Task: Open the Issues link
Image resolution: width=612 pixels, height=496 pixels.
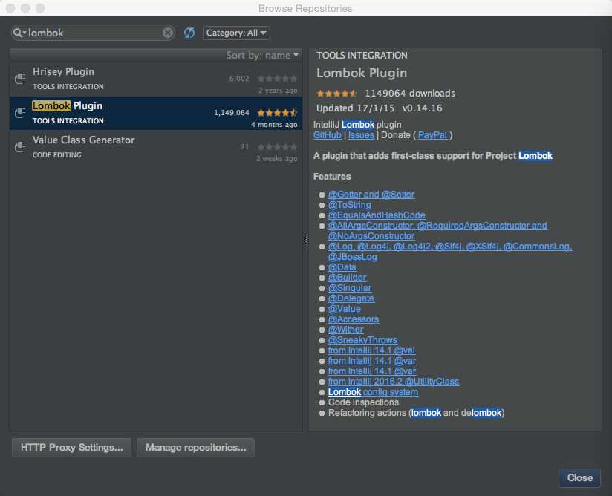Action: click(x=361, y=135)
